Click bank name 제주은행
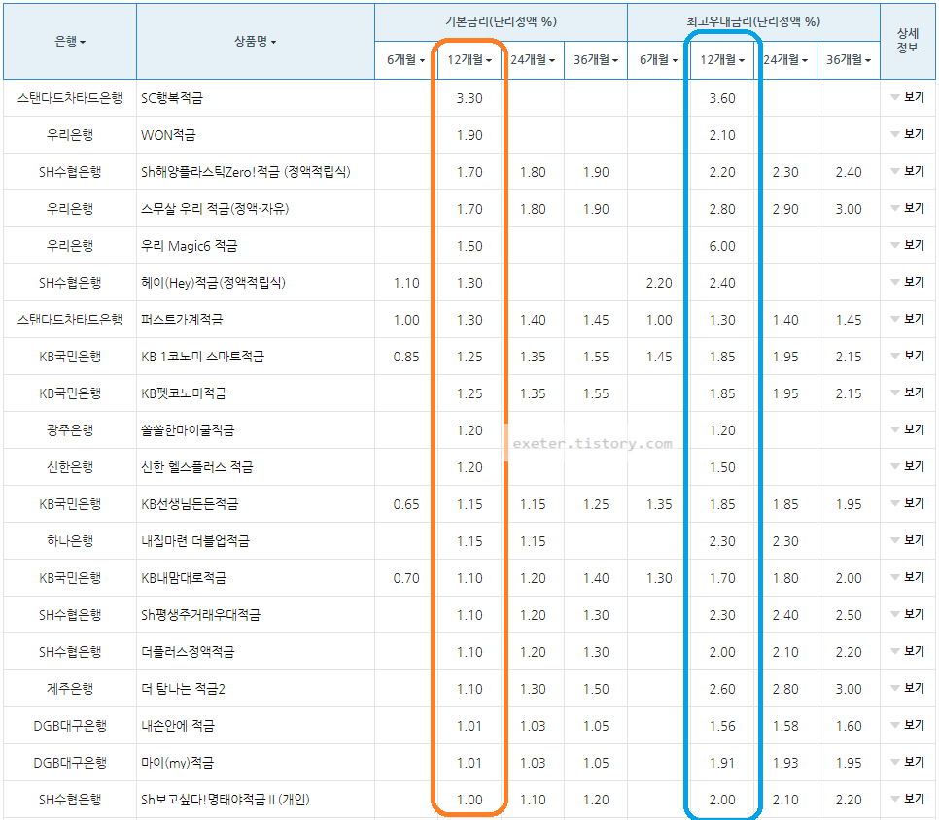 pos(70,689)
